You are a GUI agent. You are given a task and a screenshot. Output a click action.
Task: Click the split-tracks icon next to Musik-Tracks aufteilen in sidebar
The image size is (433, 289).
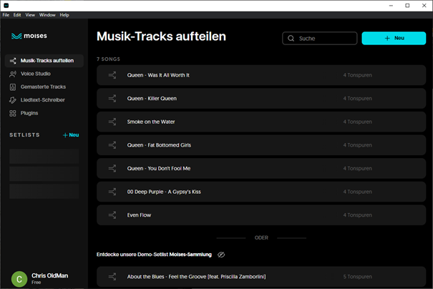click(13, 61)
